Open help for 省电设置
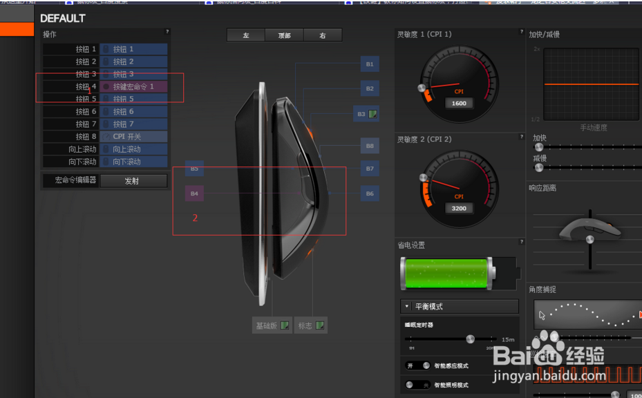 (521, 242)
